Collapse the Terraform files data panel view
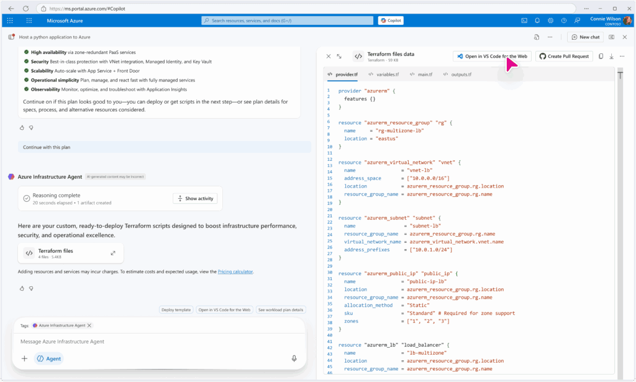Screen dimensions: 636x382 click(339, 57)
